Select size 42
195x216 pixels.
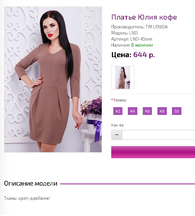pyautogui.click(x=118, y=111)
